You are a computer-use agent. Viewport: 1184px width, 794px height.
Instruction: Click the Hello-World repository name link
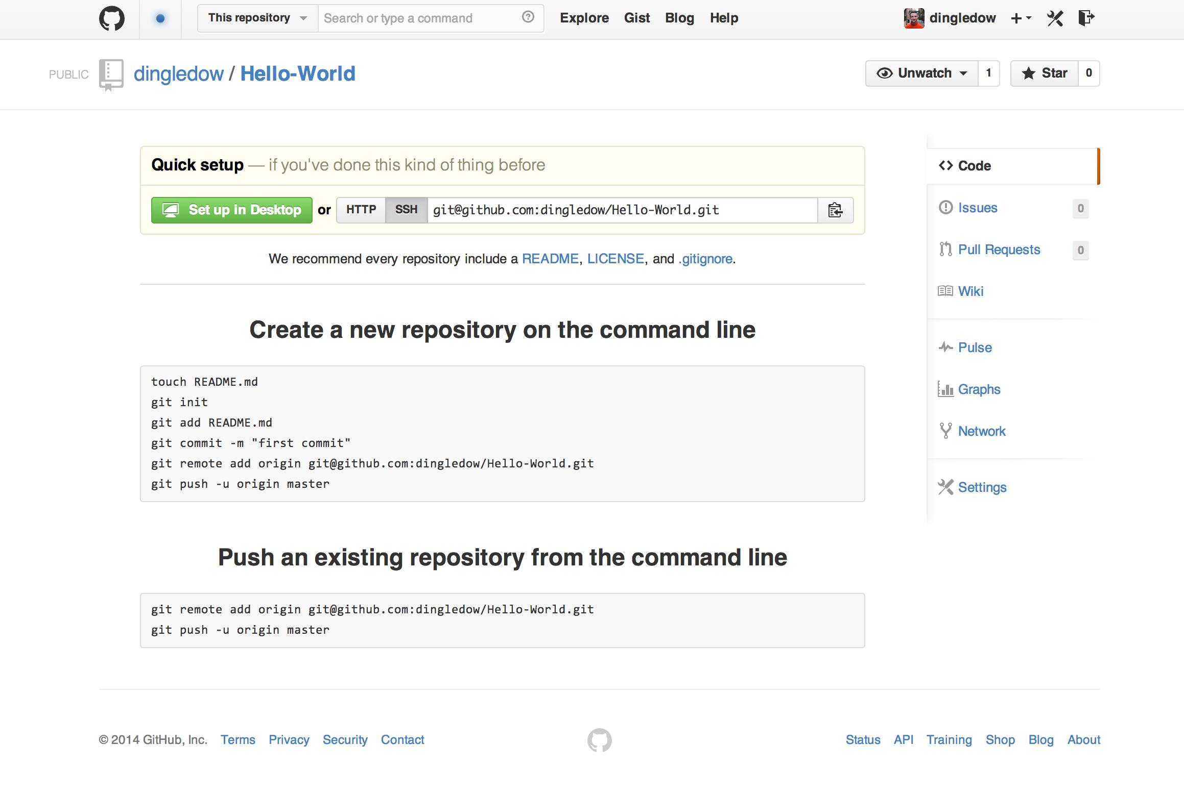click(298, 74)
